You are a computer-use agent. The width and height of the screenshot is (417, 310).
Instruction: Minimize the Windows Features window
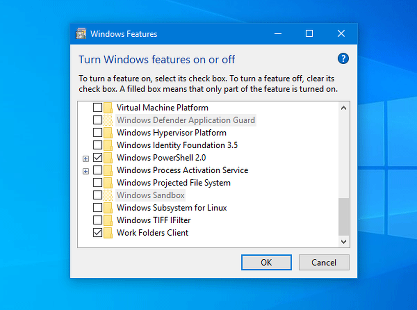click(x=278, y=34)
